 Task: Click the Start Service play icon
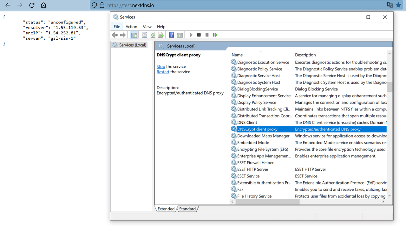[191, 35]
